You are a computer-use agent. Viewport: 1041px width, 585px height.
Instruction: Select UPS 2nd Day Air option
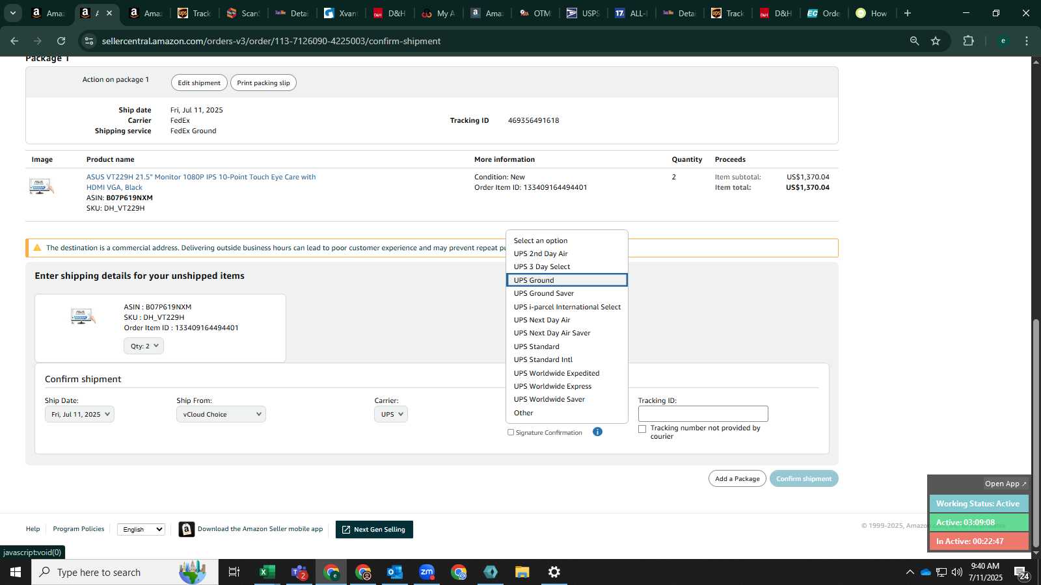pos(567,253)
